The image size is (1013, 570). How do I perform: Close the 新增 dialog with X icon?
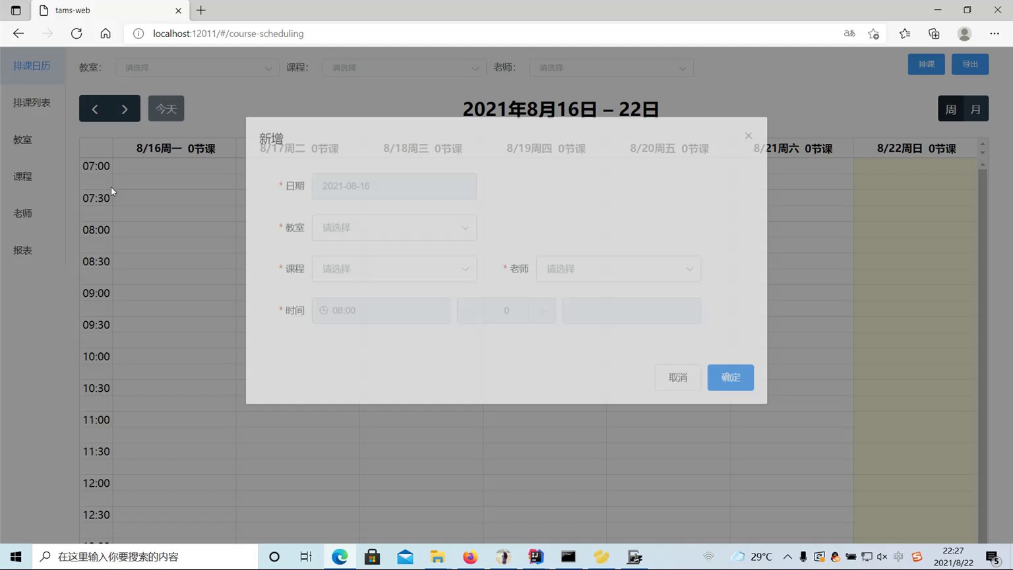tap(748, 136)
